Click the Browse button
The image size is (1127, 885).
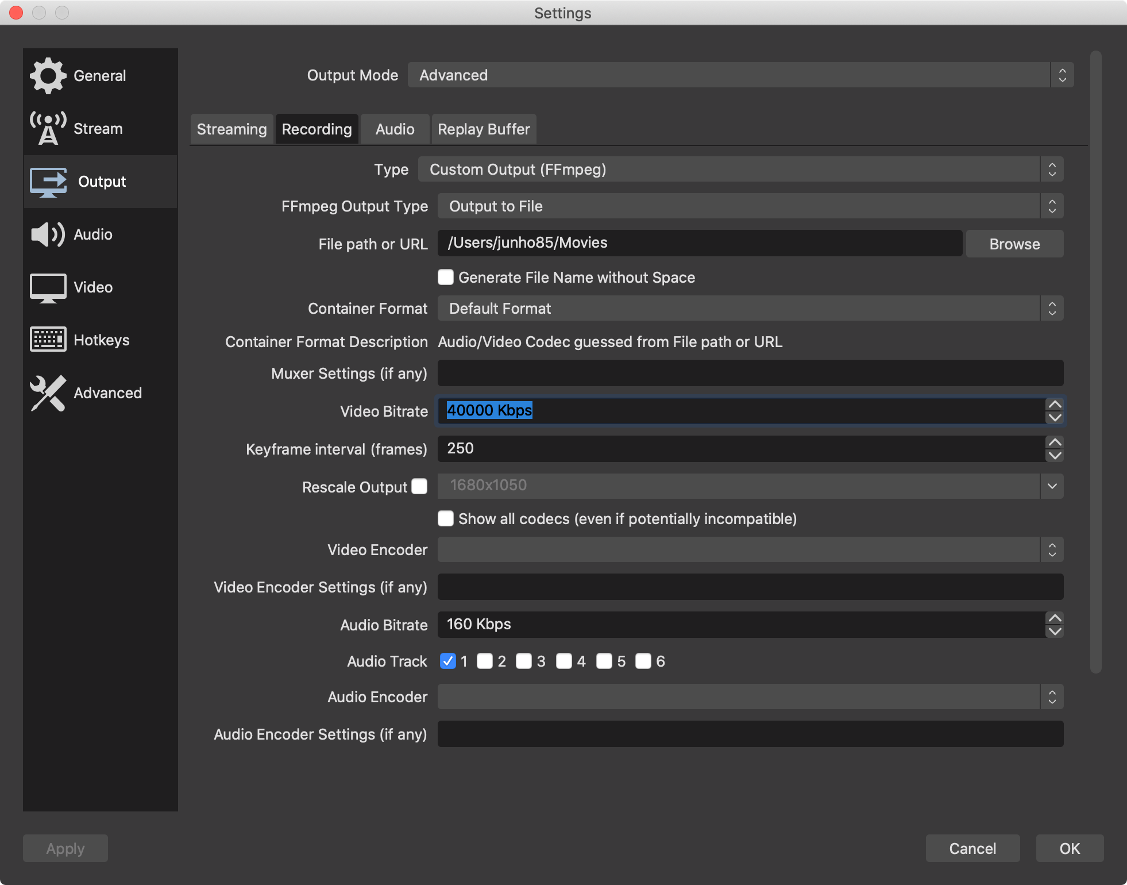pos(1014,244)
